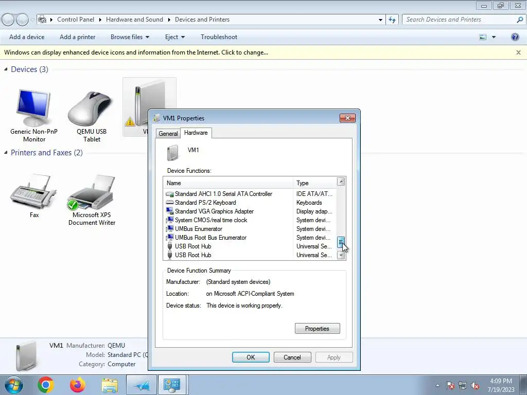Image resolution: width=527 pixels, height=395 pixels.
Task: Open Windows Explorer from the taskbar
Action: [x=110, y=385]
